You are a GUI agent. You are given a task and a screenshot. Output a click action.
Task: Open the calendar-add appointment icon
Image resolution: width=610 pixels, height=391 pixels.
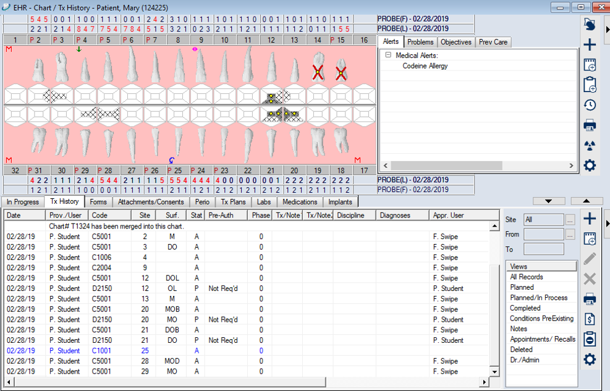pos(589,64)
